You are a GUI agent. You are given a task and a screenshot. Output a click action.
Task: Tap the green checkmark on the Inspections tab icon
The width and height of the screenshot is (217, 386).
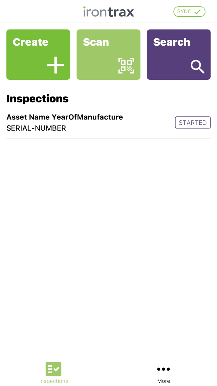click(x=56, y=369)
